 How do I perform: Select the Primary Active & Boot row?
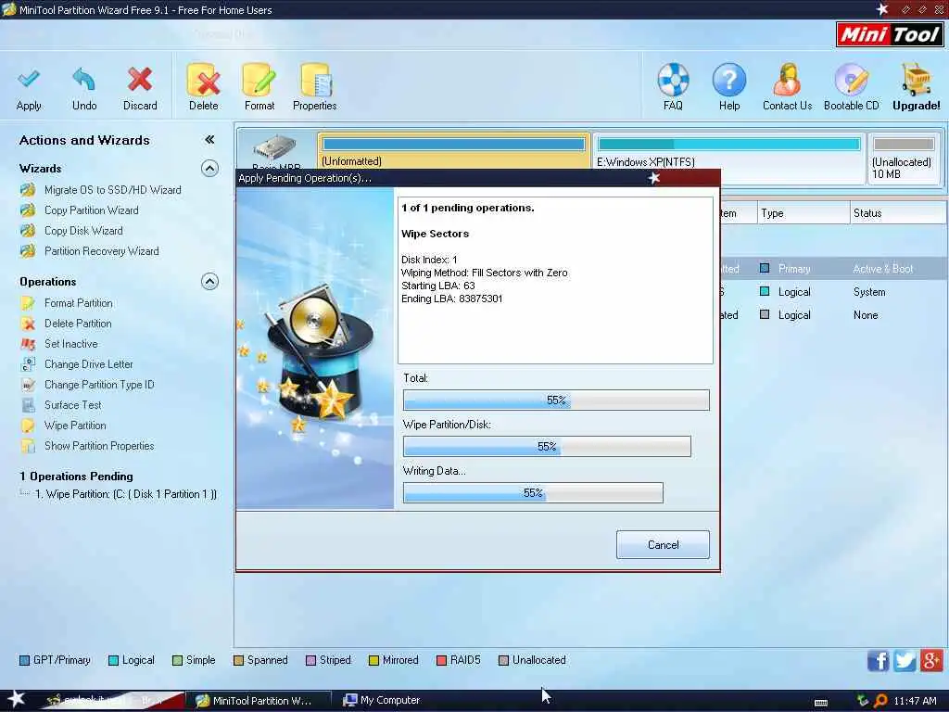833,269
